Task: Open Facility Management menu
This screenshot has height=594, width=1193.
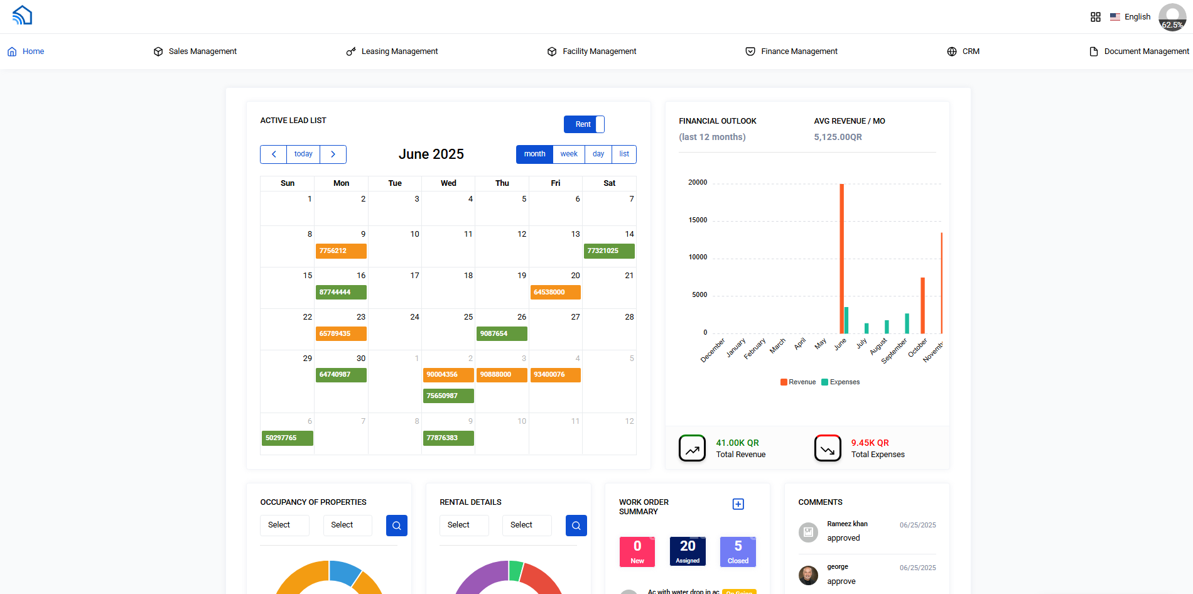Action: pyautogui.click(x=592, y=51)
